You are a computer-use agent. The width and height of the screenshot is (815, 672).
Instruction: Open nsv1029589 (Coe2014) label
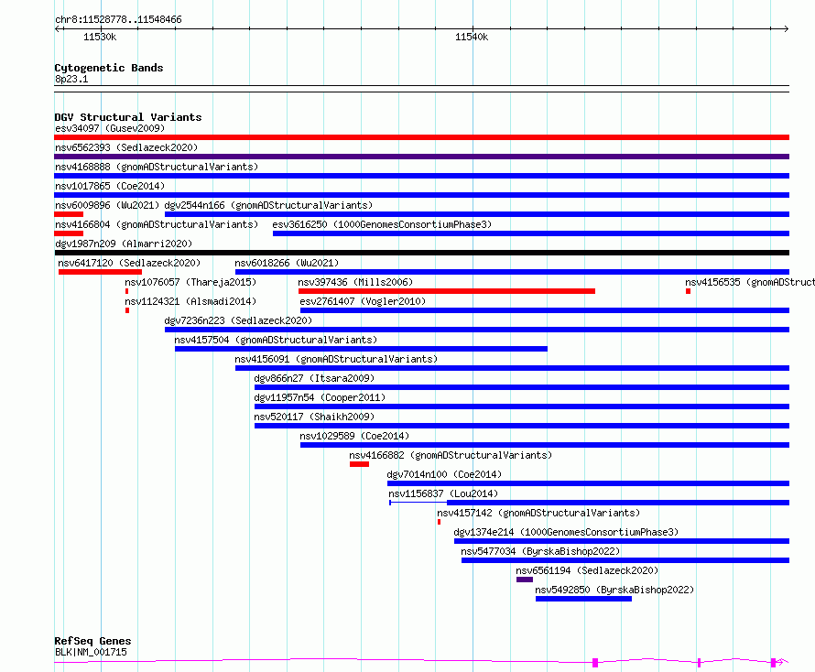click(354, 436)
